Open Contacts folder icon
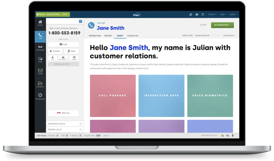The width and height of the screenshot is (274, 161). (40, 85)
